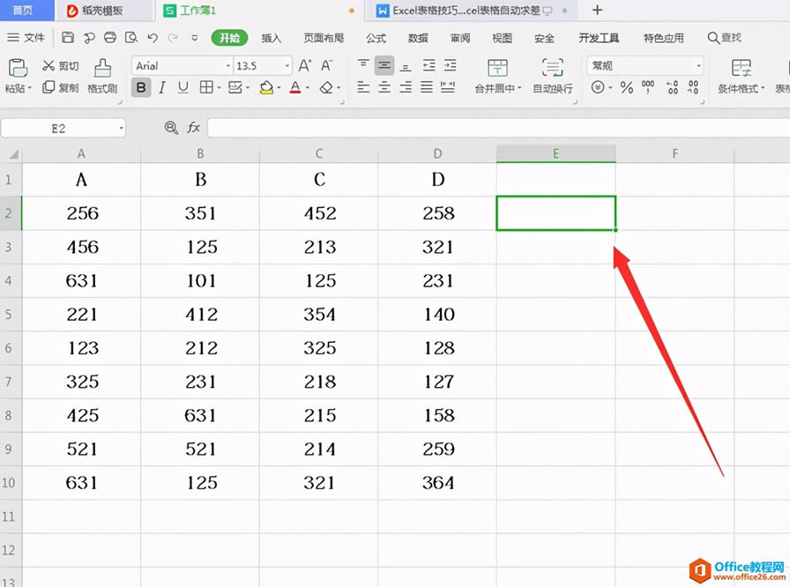Align text left horizontally
This screenshot has height=587, width=790.
point(362,87)
